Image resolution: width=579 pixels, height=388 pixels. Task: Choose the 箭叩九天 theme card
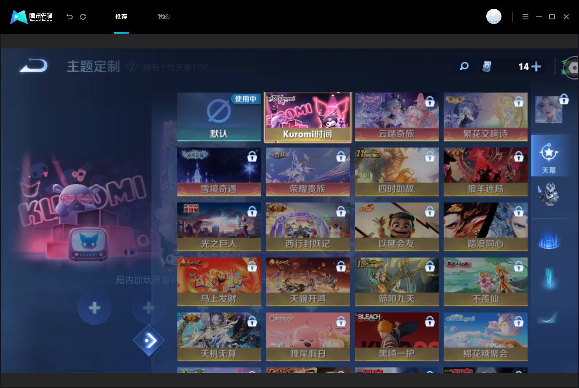point(397,282)
